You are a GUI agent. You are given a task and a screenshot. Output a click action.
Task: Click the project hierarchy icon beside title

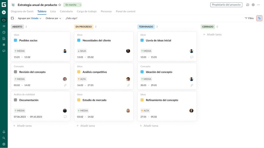(x=13, y=5)
